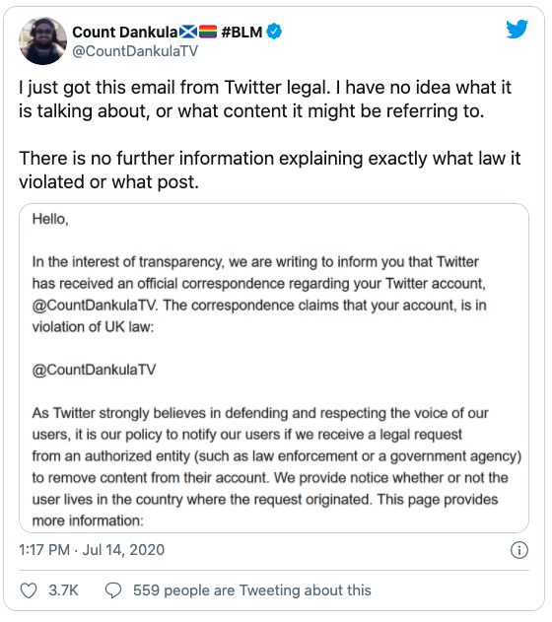Click the blue verified badge

tap(274, 32)
